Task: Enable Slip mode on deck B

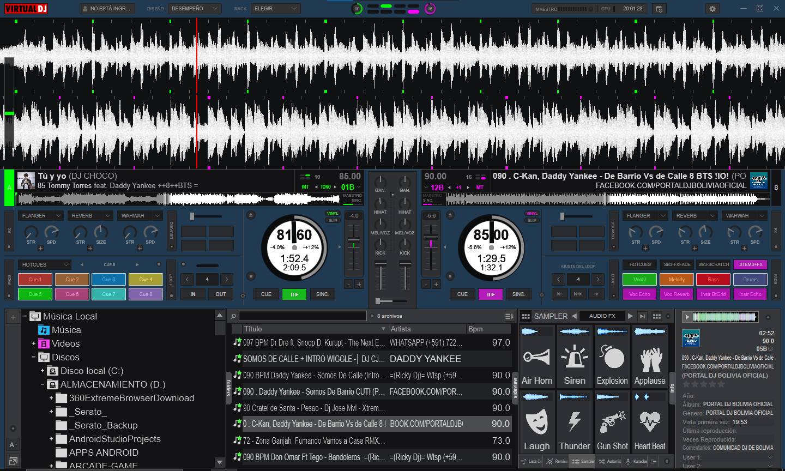Action: point(532,220)
